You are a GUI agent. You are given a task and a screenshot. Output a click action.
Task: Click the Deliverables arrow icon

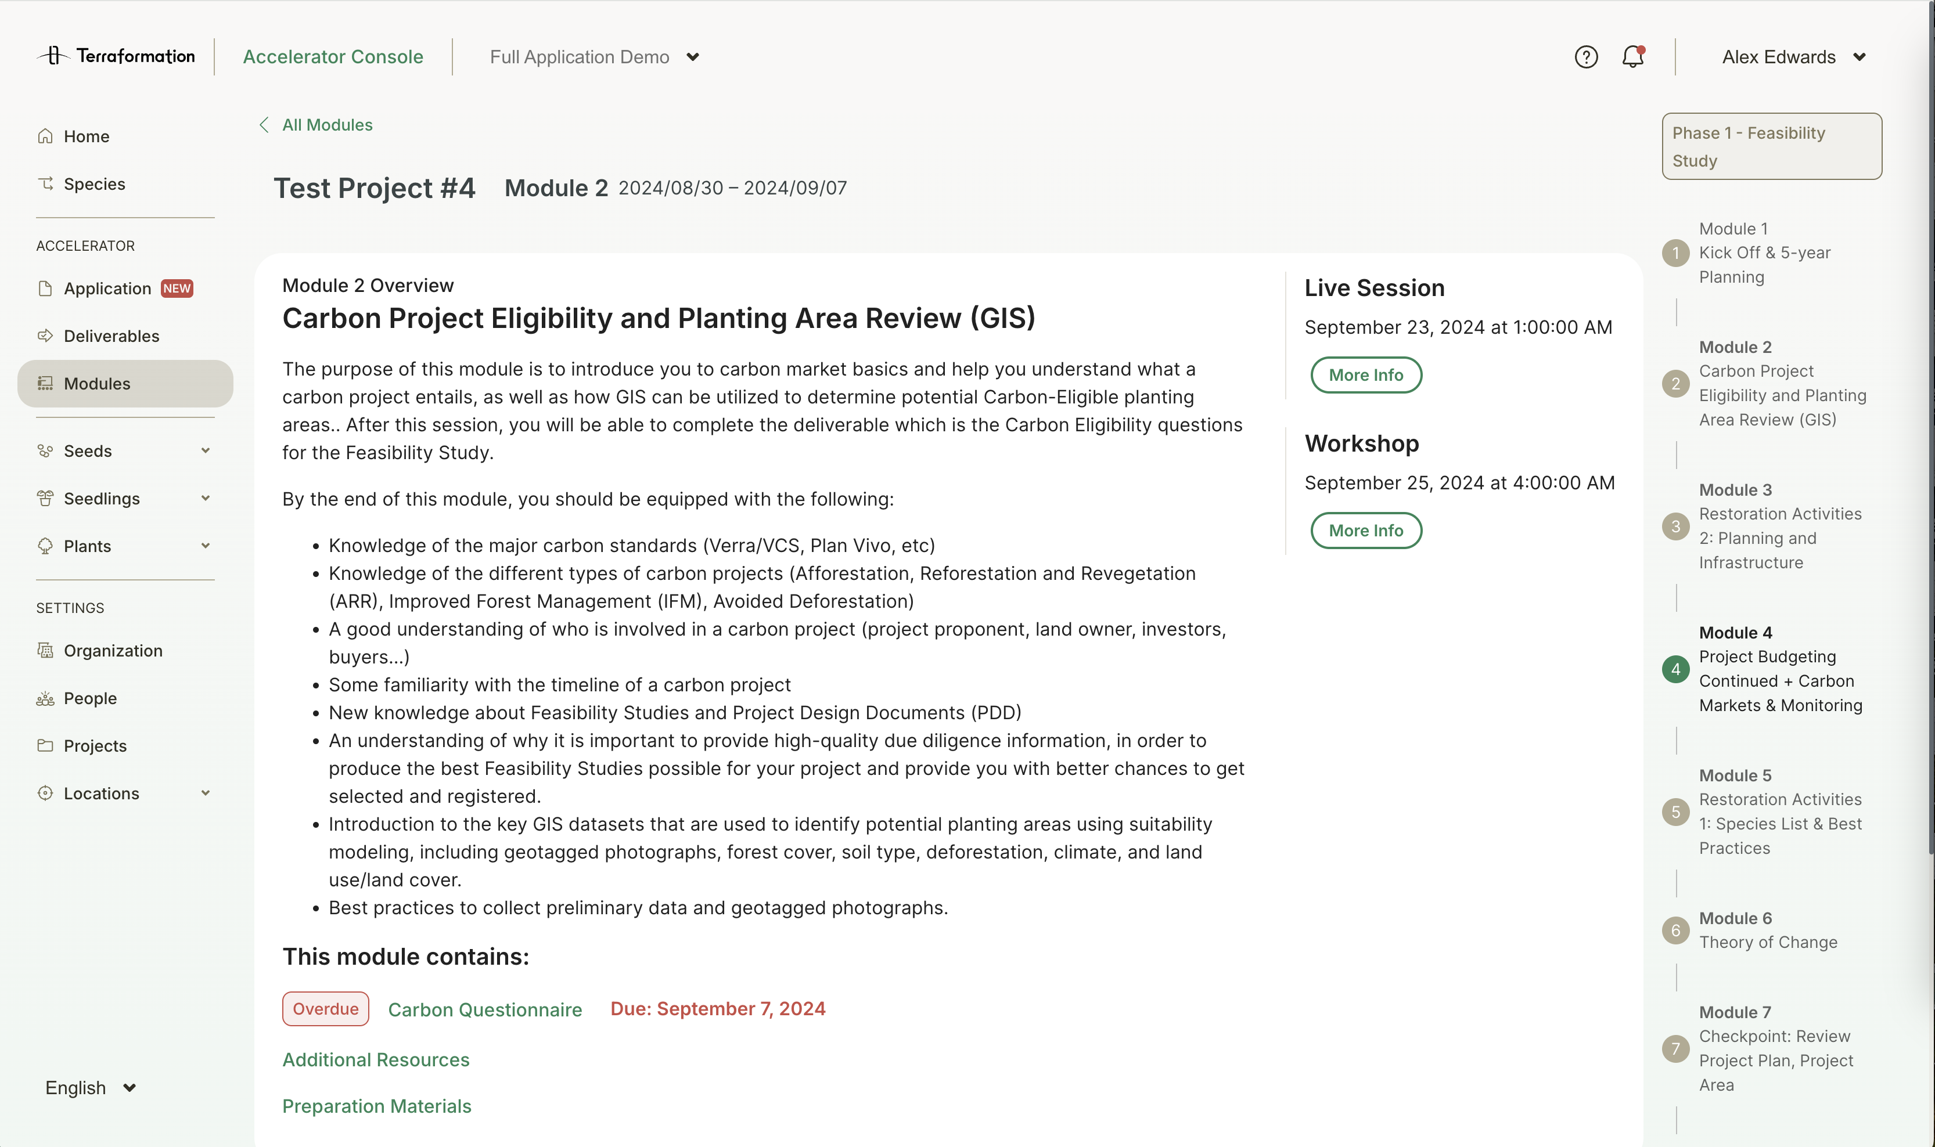46,336
